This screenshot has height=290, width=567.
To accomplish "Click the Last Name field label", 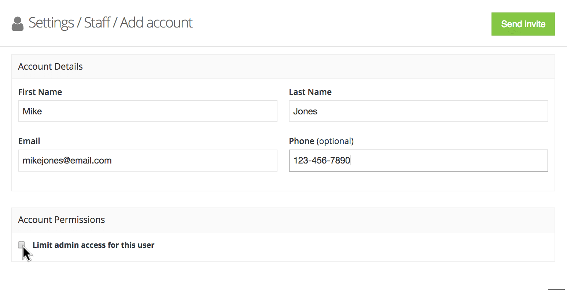I will point(310,92).
